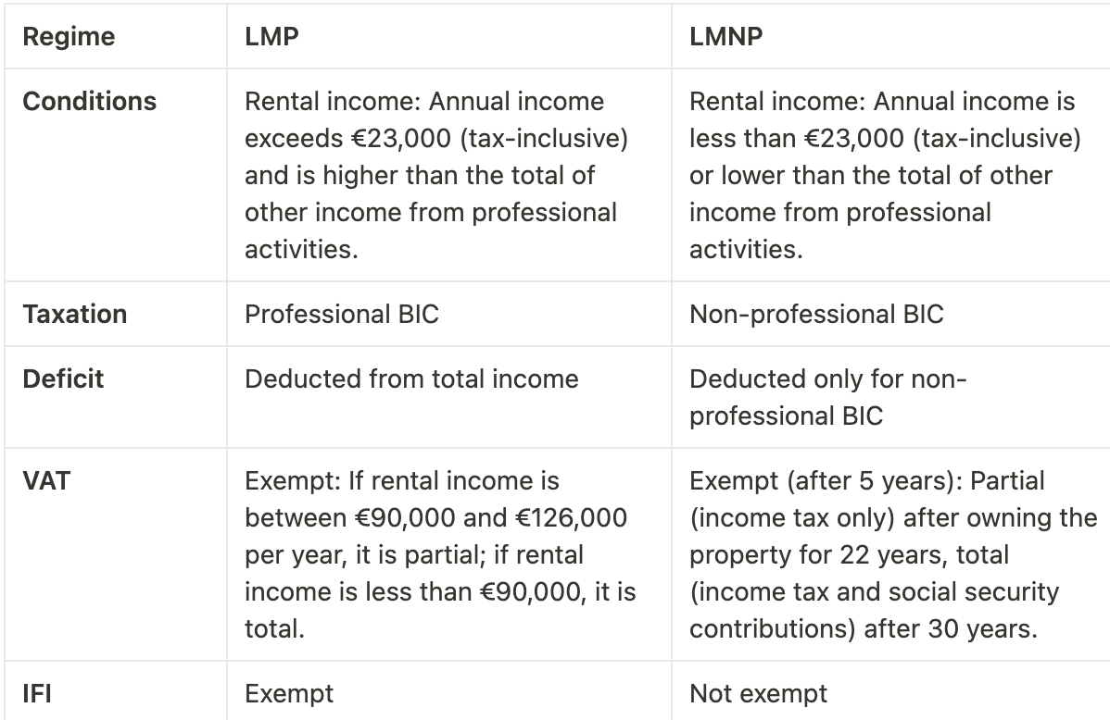
Task: Click the Taxation row label
Action: (116, 314)
